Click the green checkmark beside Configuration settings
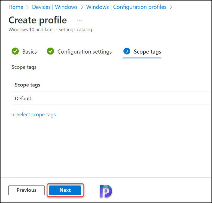Viewport: 212px width, 203px height. (x=50, y=51)
